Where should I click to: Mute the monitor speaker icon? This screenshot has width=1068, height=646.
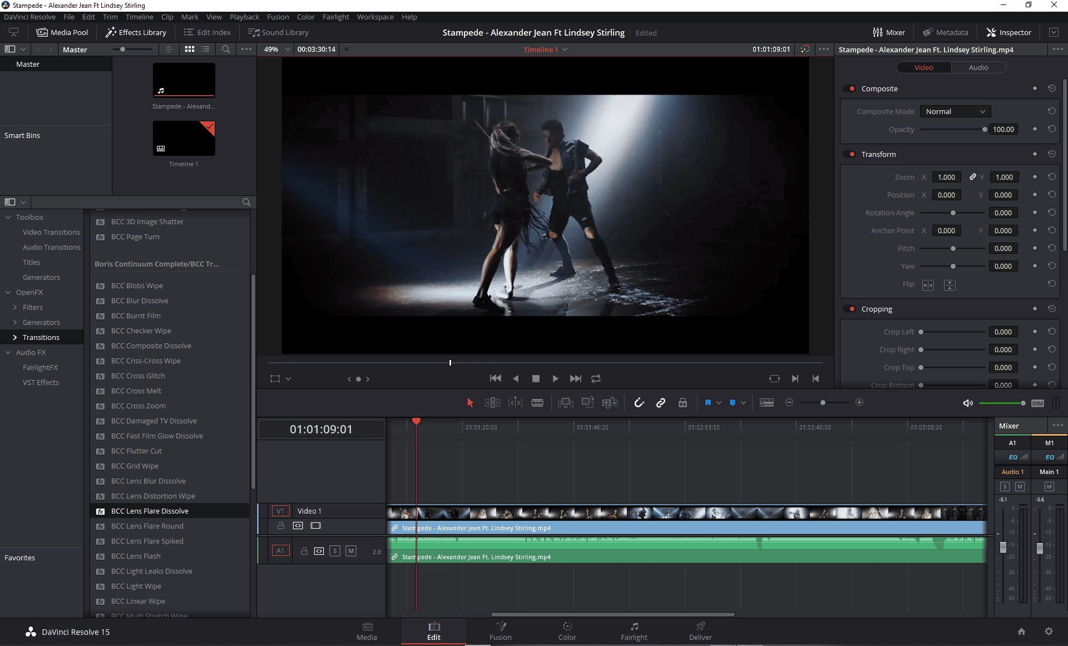pos(968,403)
